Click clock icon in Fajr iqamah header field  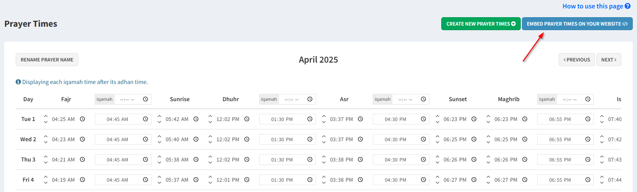coord(145,99)
